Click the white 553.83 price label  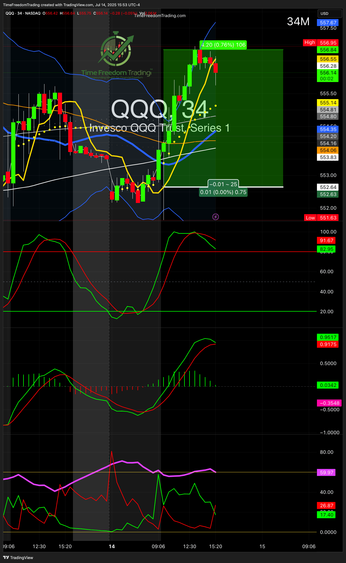328,157
